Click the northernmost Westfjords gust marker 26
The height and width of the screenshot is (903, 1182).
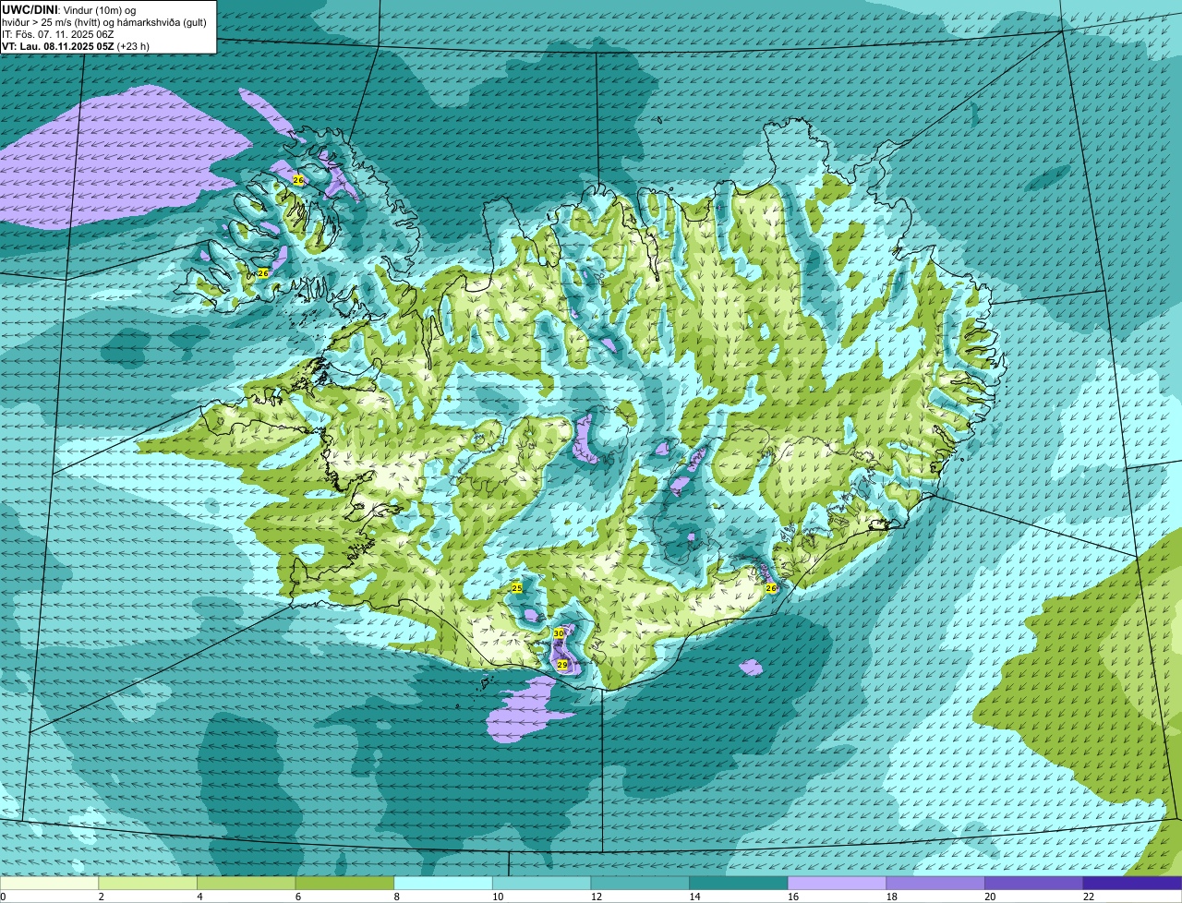297,180
